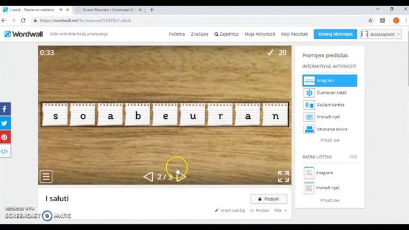Switch to the Screen Recorder tab
The width and height of the screenshot is (409, 230).
pyautogui.click(x=108, y=10)
